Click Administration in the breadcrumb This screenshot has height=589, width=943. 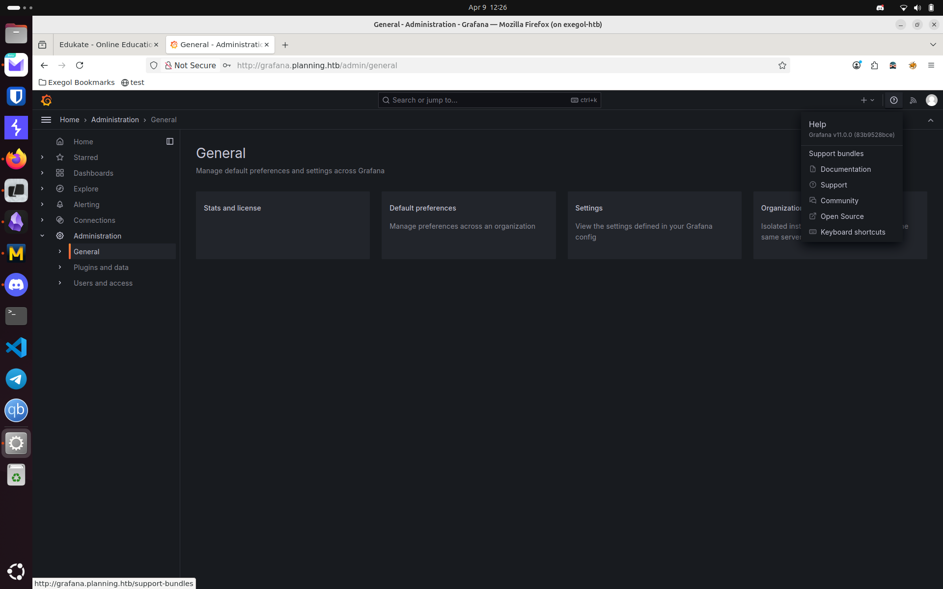point(115,120)
